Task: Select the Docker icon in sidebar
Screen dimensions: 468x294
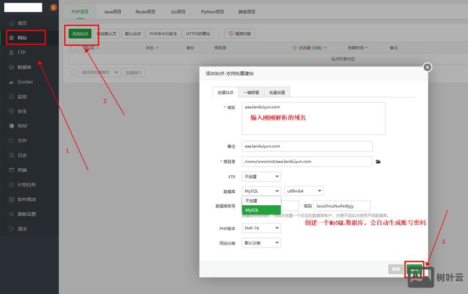Action: click(12, 82)
